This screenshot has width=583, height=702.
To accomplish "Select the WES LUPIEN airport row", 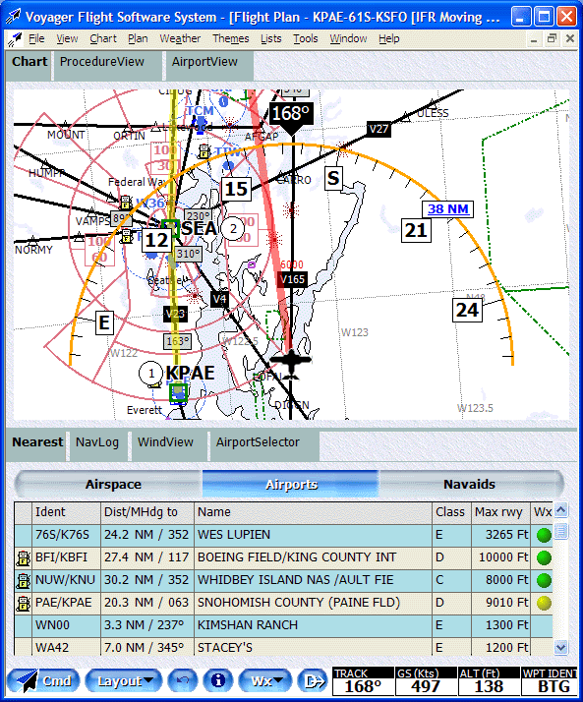I will click(283, 535).
